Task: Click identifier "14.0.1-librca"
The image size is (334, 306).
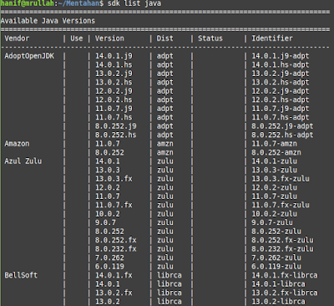Action: coord(278,284)
